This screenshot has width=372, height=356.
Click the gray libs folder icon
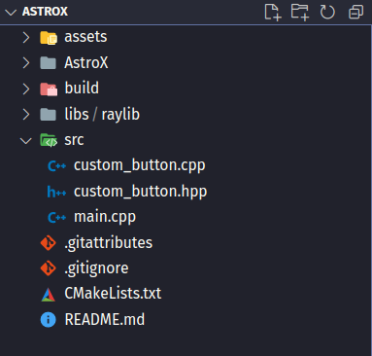[x=49, y=115]
